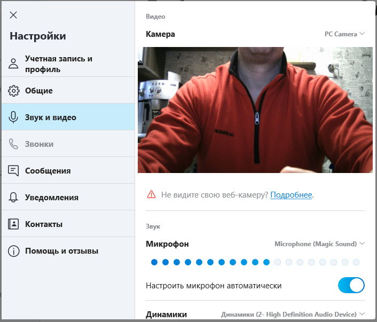This screenshot has height=322, width=377.
Task: Click the profile person icon
Action: (x=13, y=64)
